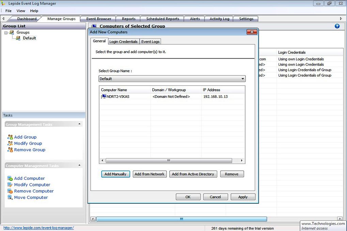
Task: Switch to the Manage Groups tab
Action: coord(61,19)
